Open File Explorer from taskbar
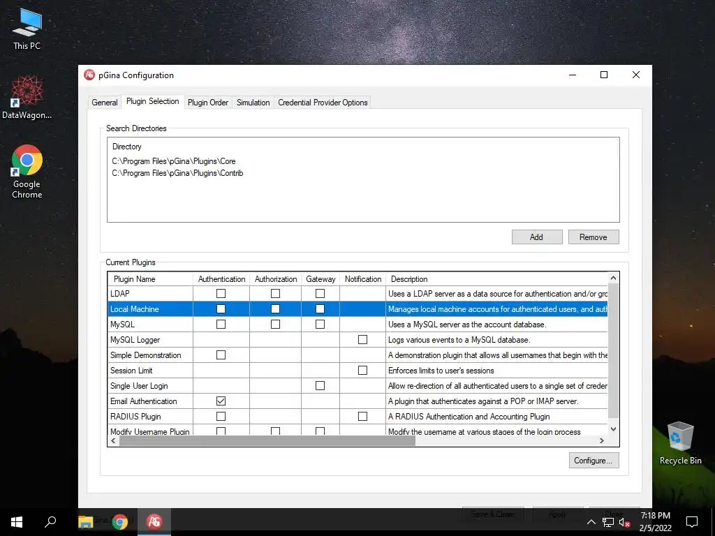Screen dimensions: 715x536 pos(85,522)
